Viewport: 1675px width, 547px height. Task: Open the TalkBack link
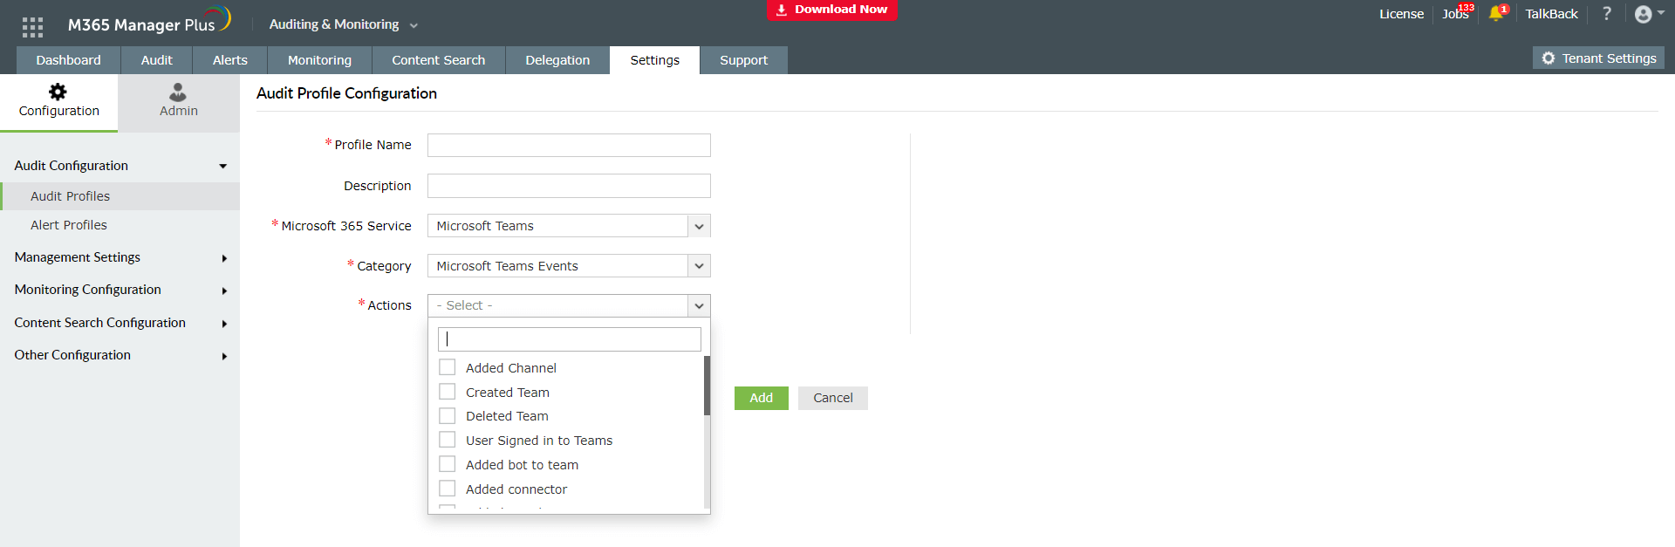(x=1551, y=14)
